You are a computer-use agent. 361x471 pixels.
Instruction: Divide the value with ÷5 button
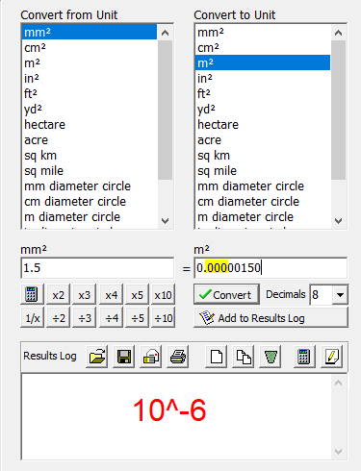[137, 318]
